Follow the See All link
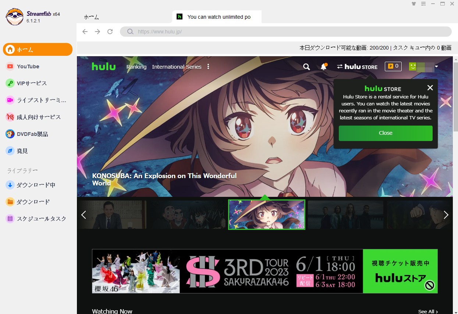This screenshot has height=314, width=458. [428, 311]
